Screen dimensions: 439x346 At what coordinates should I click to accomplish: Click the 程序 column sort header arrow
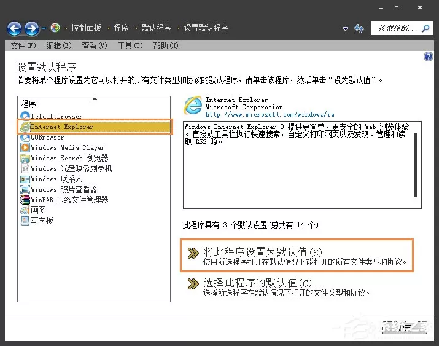click(x=95, y=98)
